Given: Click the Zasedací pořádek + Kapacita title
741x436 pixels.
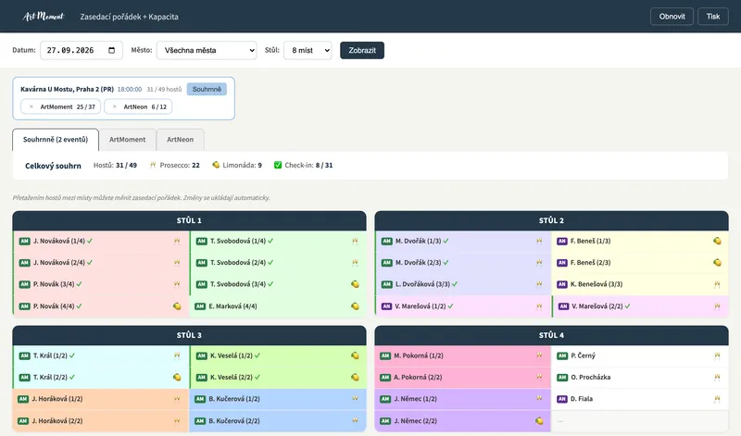Looking at the screenshot, I should [129, 17].
